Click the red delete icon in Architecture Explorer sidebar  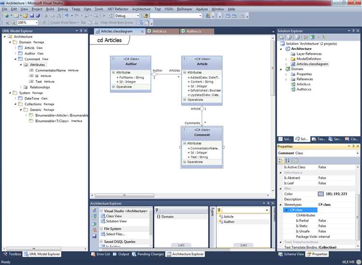click(x=95, y=230)
